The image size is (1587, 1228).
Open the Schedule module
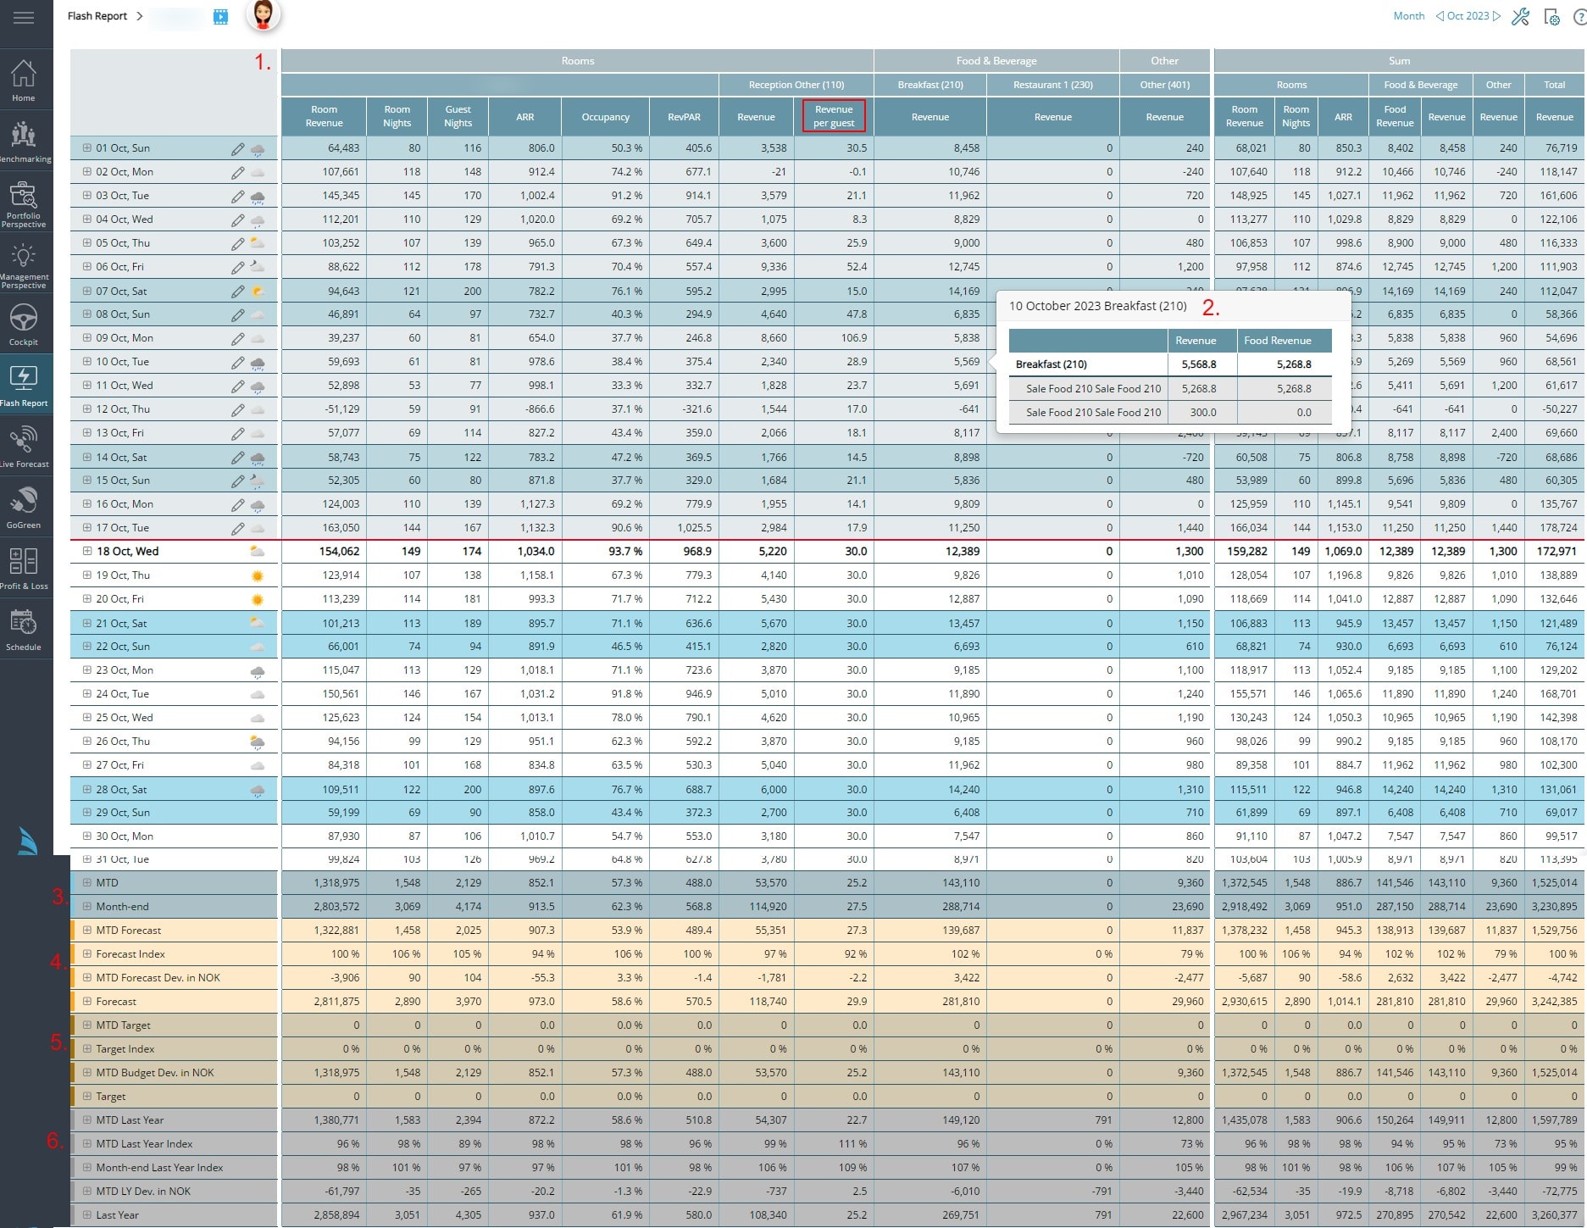(25, 627)
